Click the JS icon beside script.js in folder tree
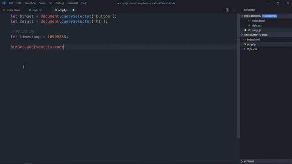Screen dimensions: 292x164 coord(245,44)
